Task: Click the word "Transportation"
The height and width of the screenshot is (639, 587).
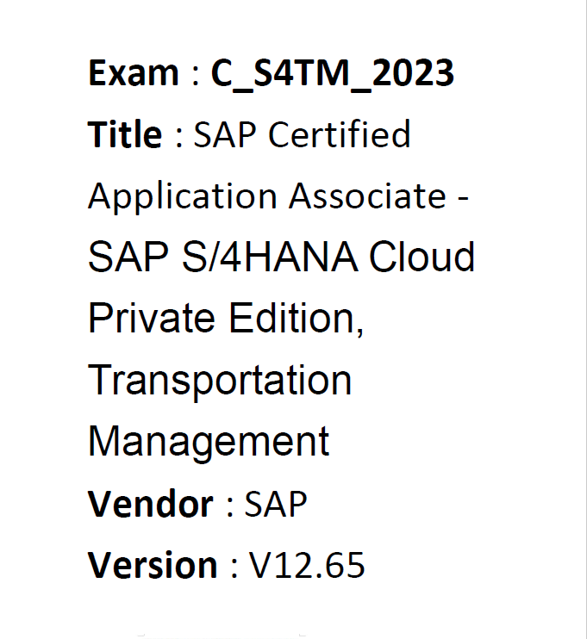Action: tap(220, 382)
